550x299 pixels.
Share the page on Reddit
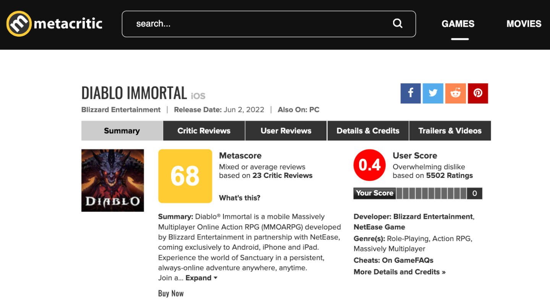[455, 93]
